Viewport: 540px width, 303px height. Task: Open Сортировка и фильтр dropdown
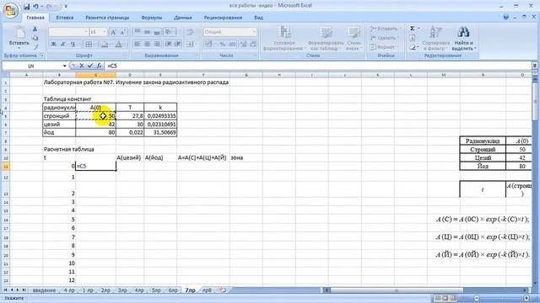435,39
